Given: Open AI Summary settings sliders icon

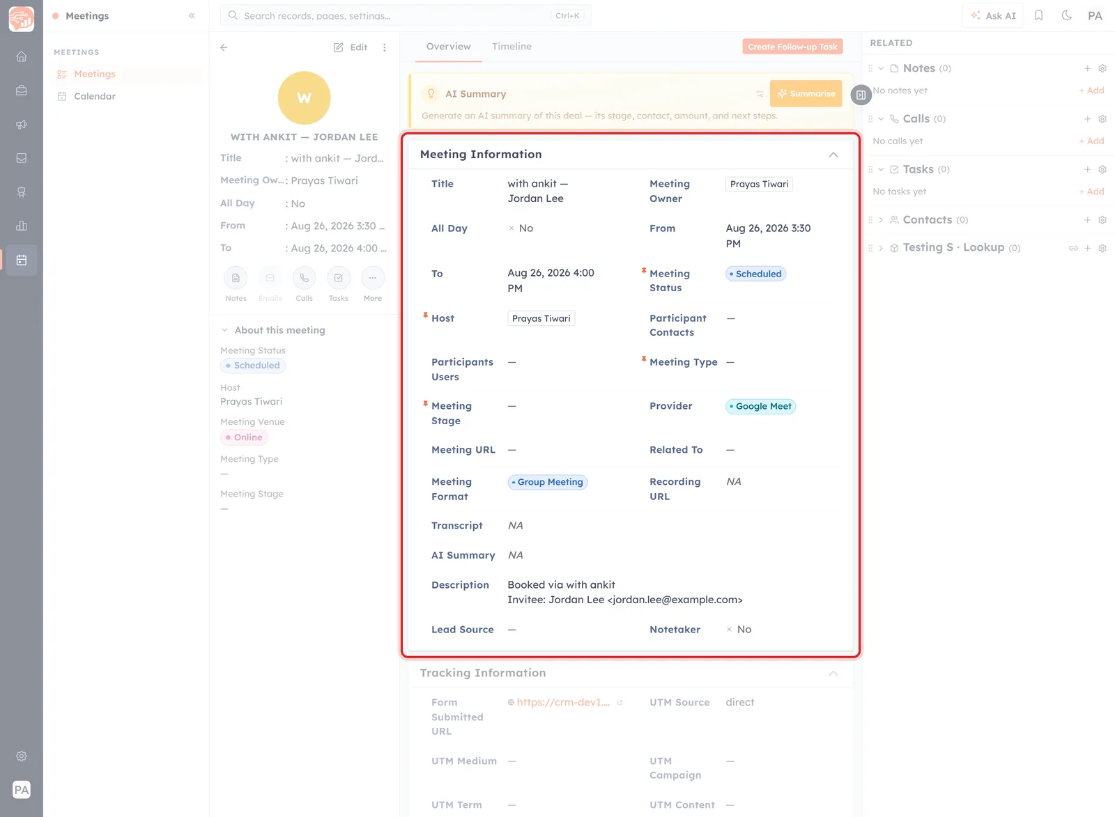Looking at the screenshot, I should pos(760,93).
